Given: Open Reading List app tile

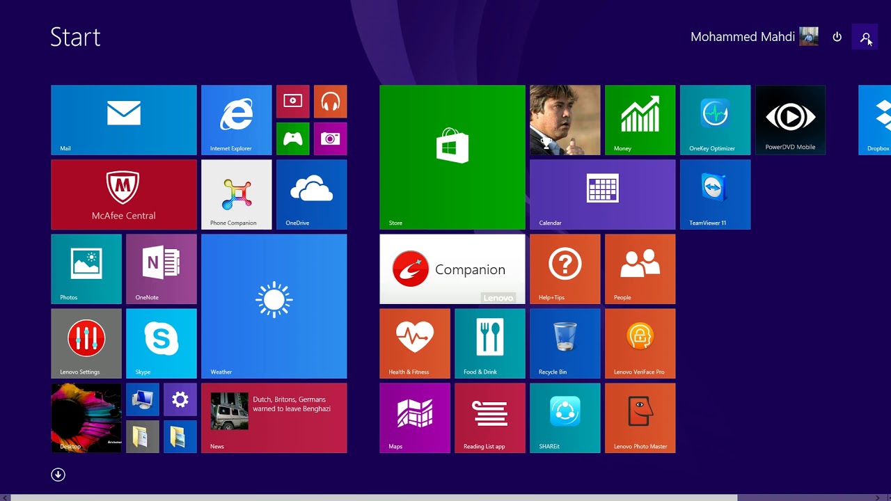Looking at the screenshot, I should (490, 417).
